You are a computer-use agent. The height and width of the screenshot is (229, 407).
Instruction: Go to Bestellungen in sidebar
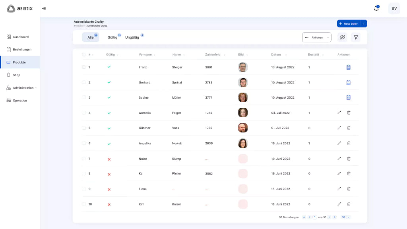pyautogui.click(x=22, y=50)
